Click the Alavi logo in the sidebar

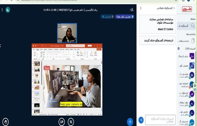point(187,9)
